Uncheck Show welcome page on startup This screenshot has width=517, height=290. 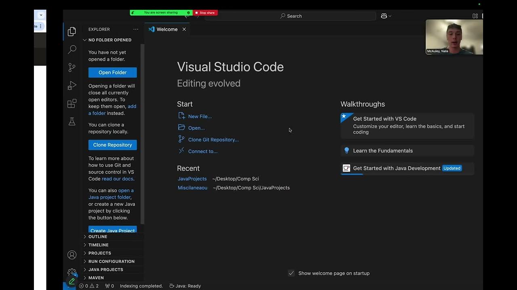tap(291, 273)
